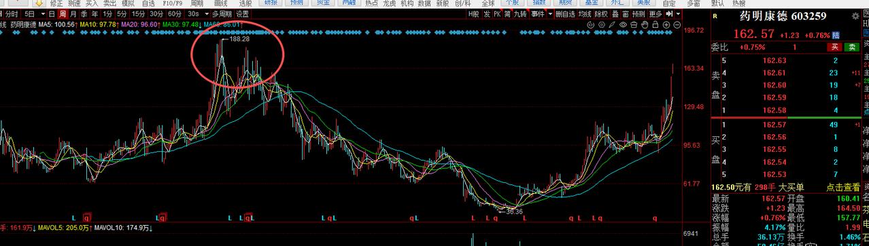
Task: Select the 画线 drawing tool
Action: [220, 3]
